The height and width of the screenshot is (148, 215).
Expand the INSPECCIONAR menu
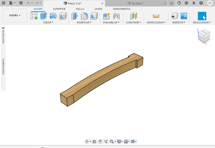(x=156, y=22)
